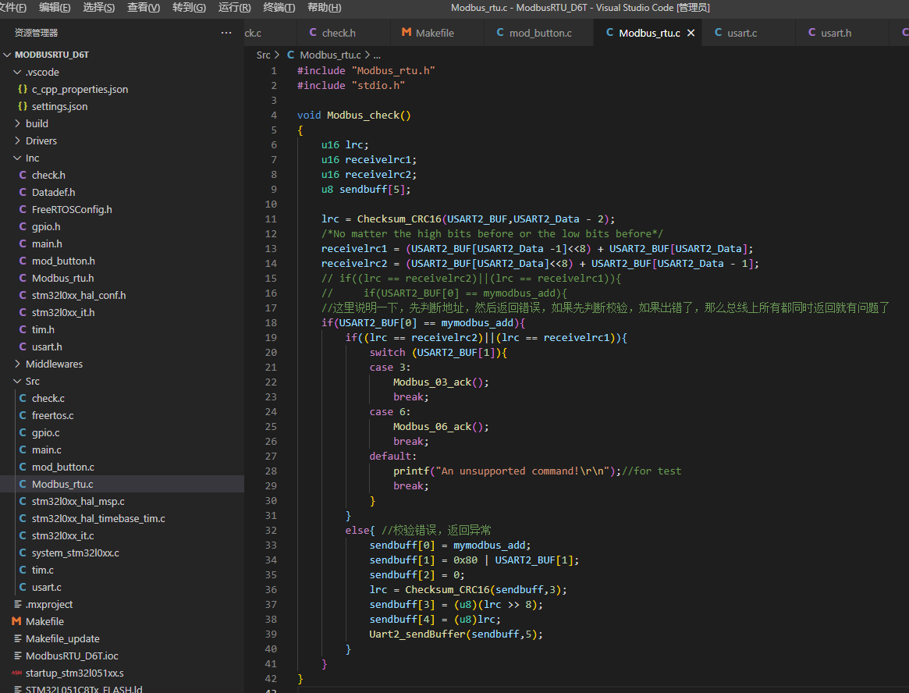Open Modbus_rtu.h header file
Image resolution: width=909 pixels, height=693 pixels.
122,279
